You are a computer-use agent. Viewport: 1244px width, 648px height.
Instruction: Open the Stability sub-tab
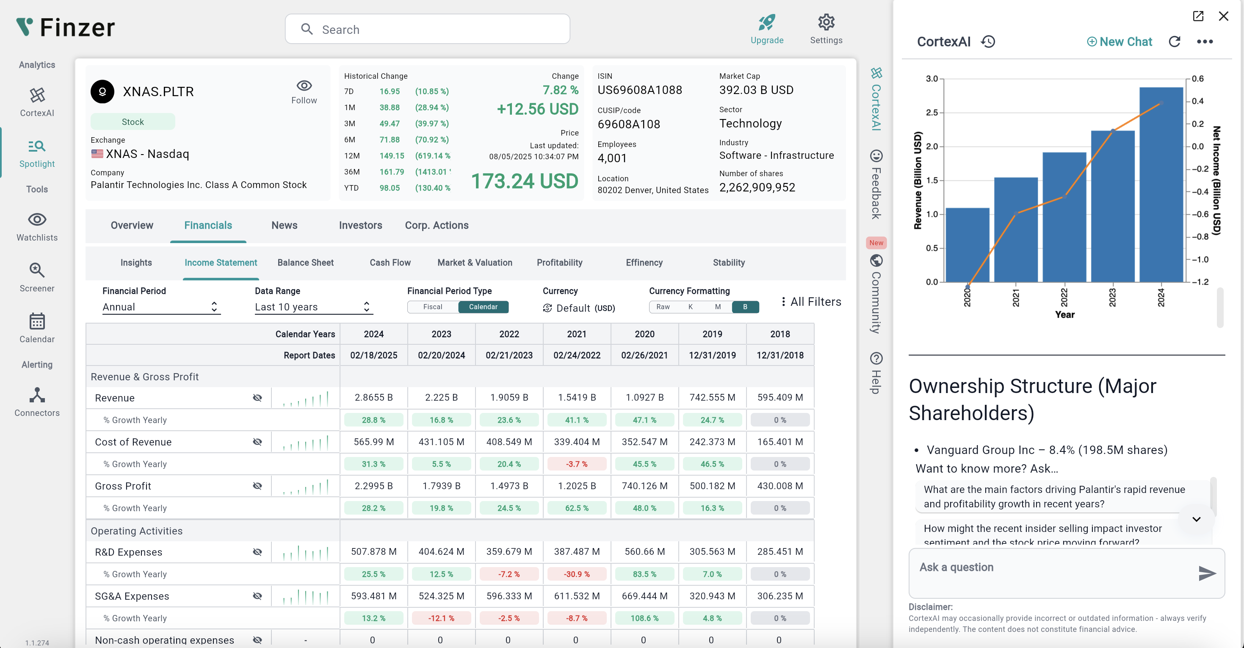pos(729,263)
